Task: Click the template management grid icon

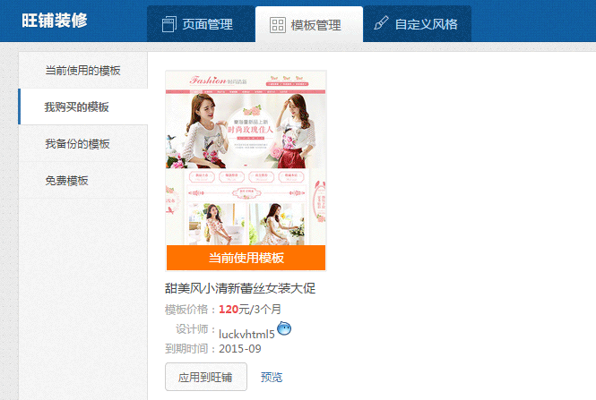Action: [x=278, y=25]
